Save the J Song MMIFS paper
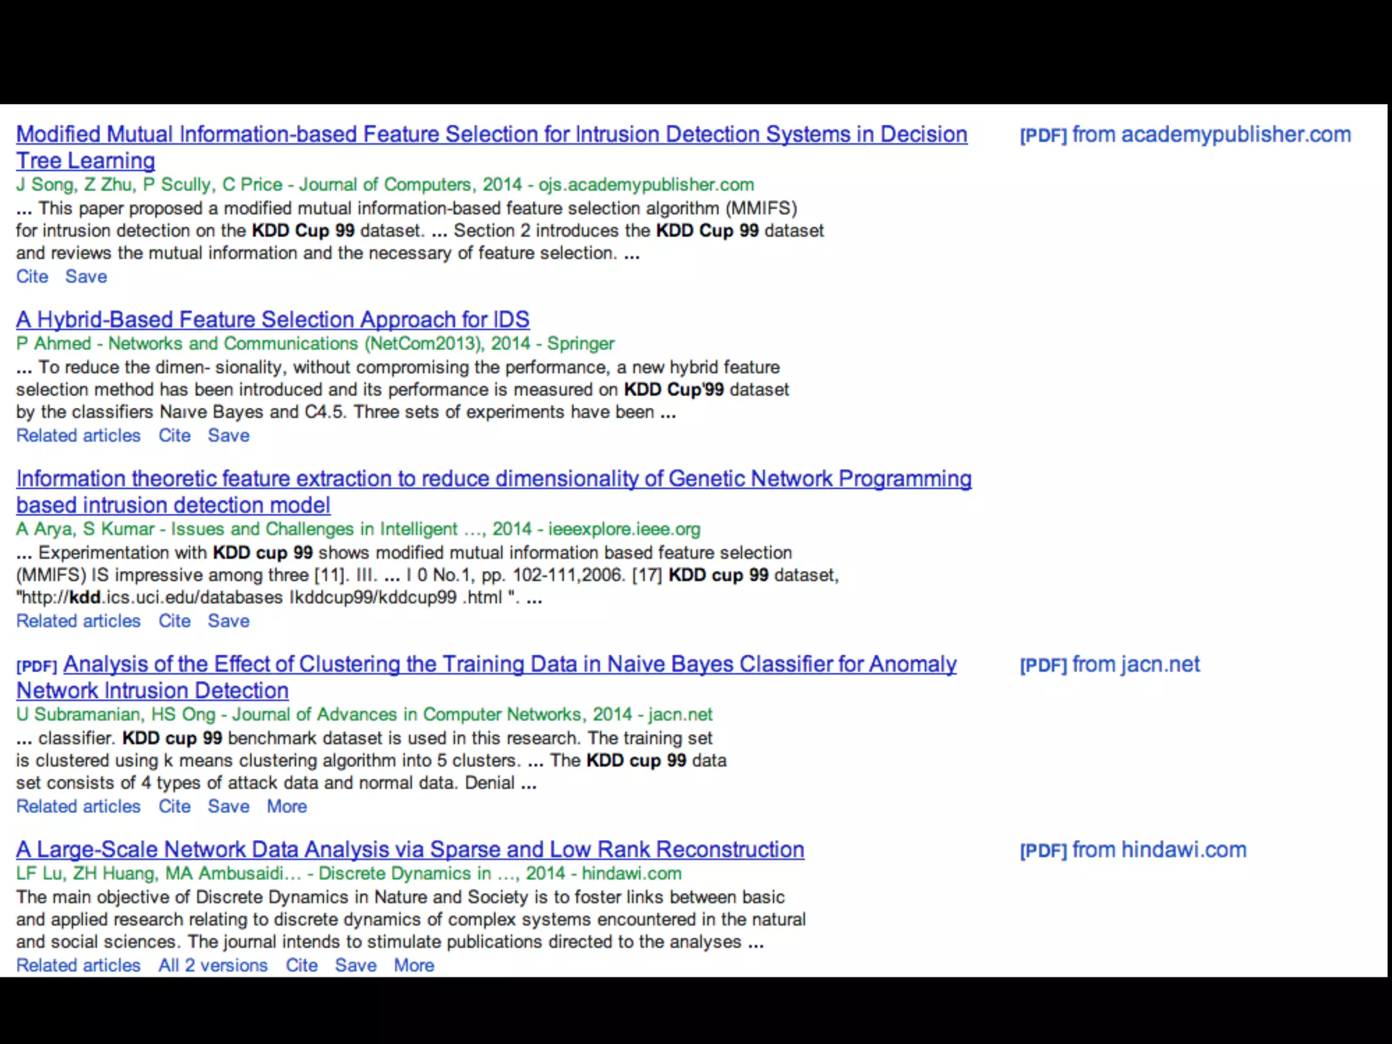This screenshot has height=1044, width=1392. coord(86,277)
